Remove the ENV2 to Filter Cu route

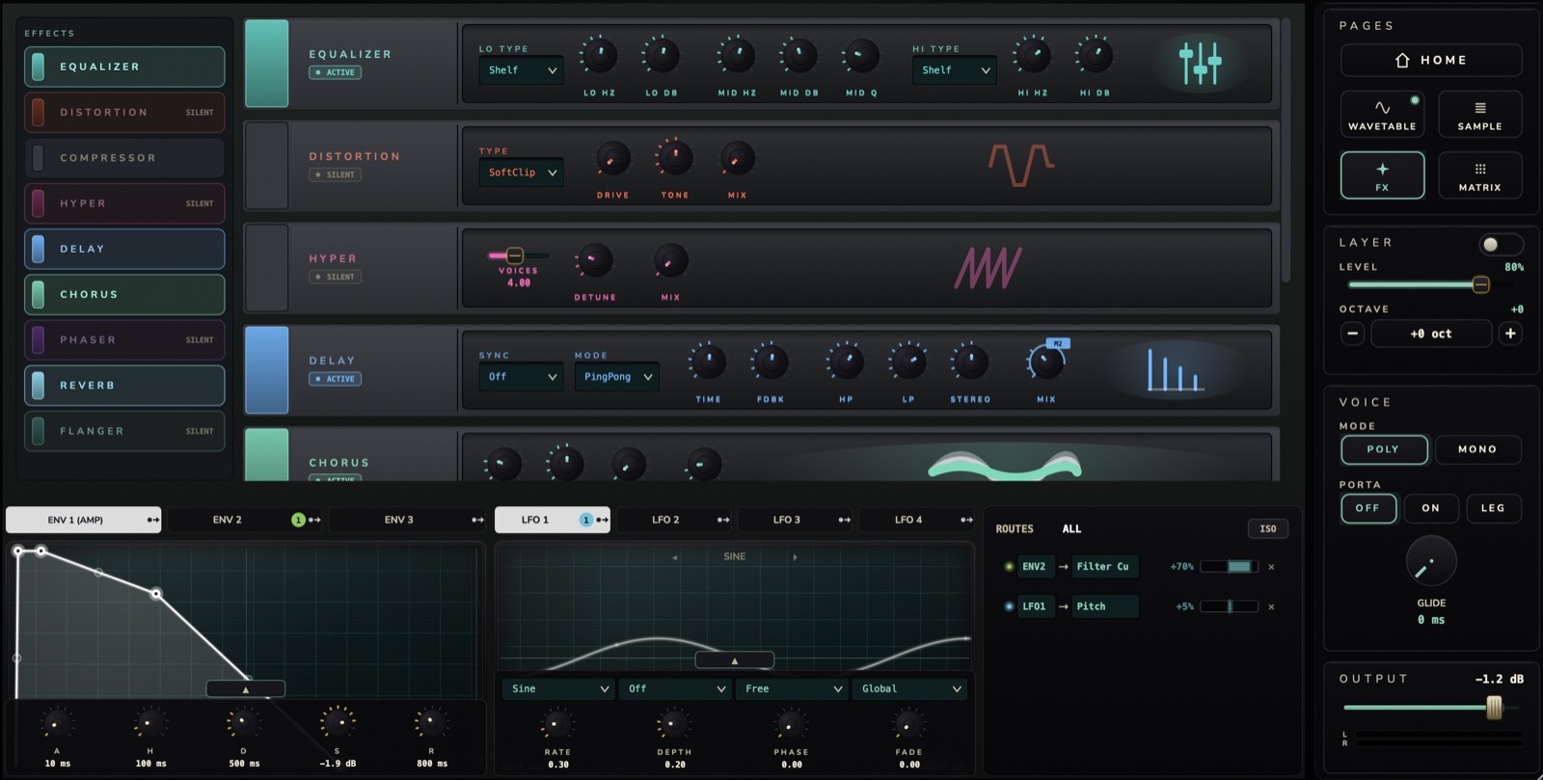pos(1271,567)
